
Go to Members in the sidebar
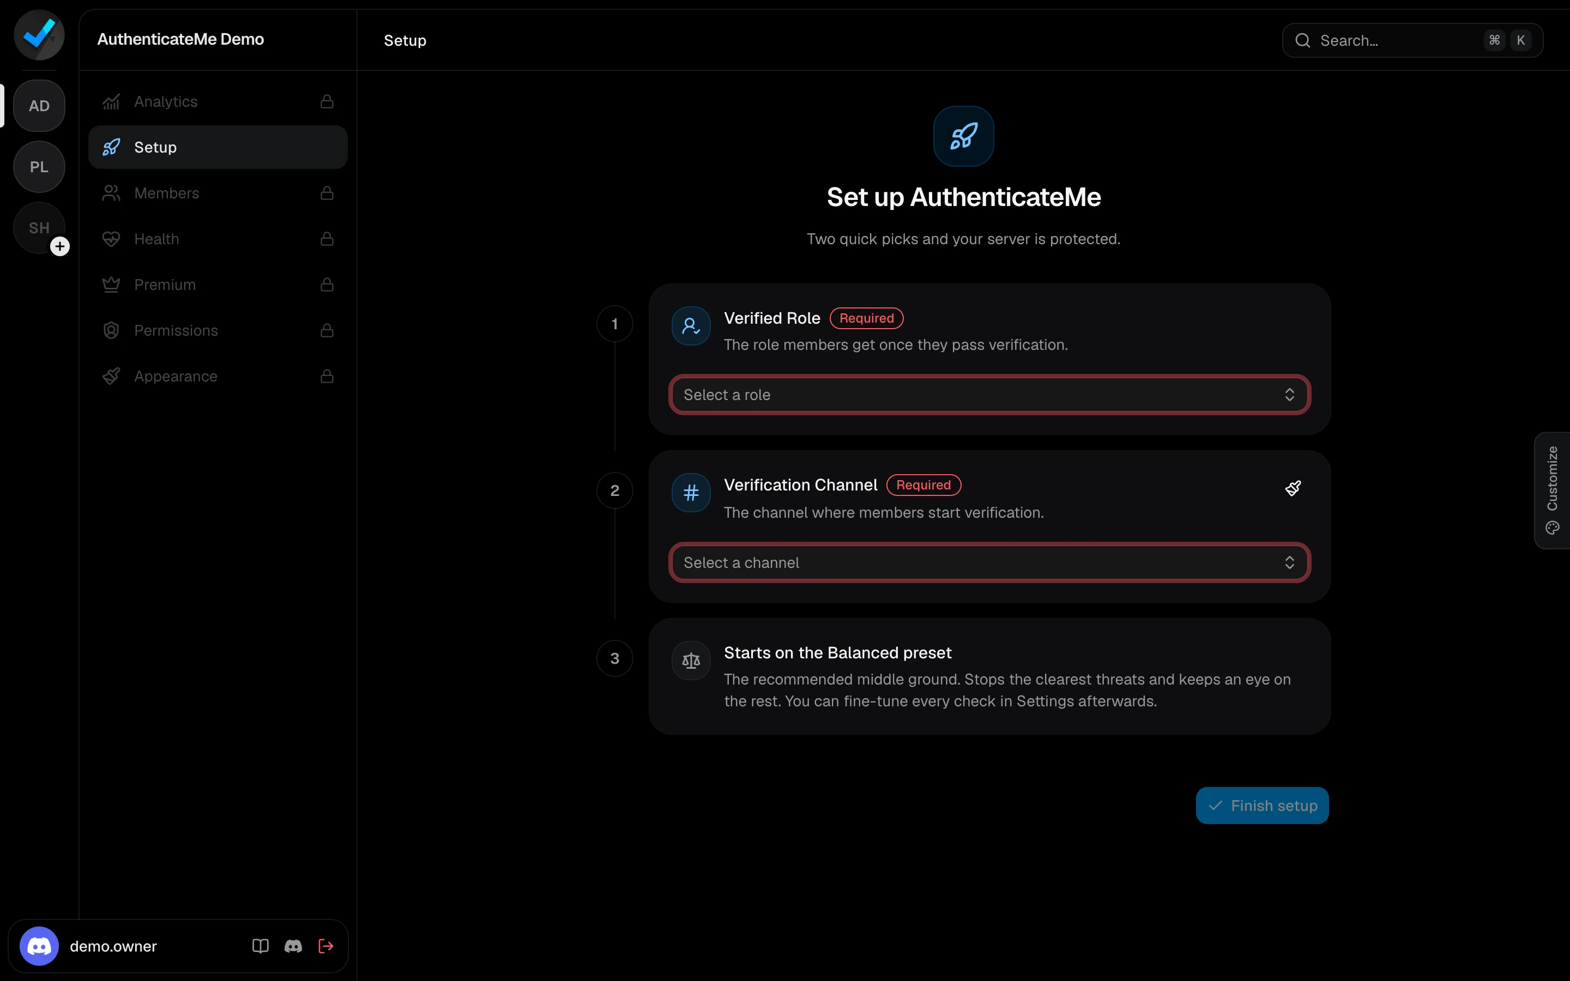tap(218, 193)
